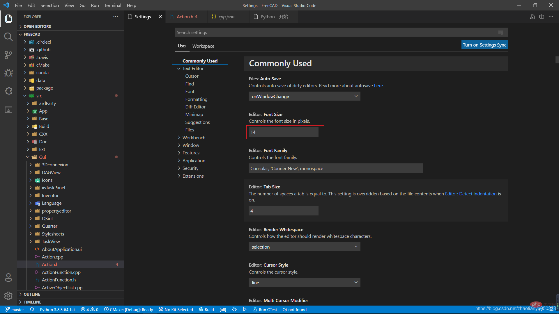Switch to the Workspace settings tab
Image resolution: width=559 pixels, height=314 pixels.
coord(203,46)
